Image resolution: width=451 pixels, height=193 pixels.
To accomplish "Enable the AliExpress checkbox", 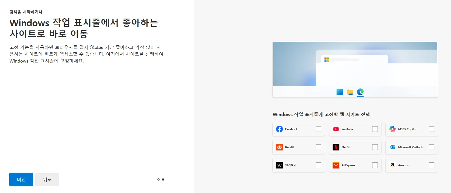I will tap(375, 165).
